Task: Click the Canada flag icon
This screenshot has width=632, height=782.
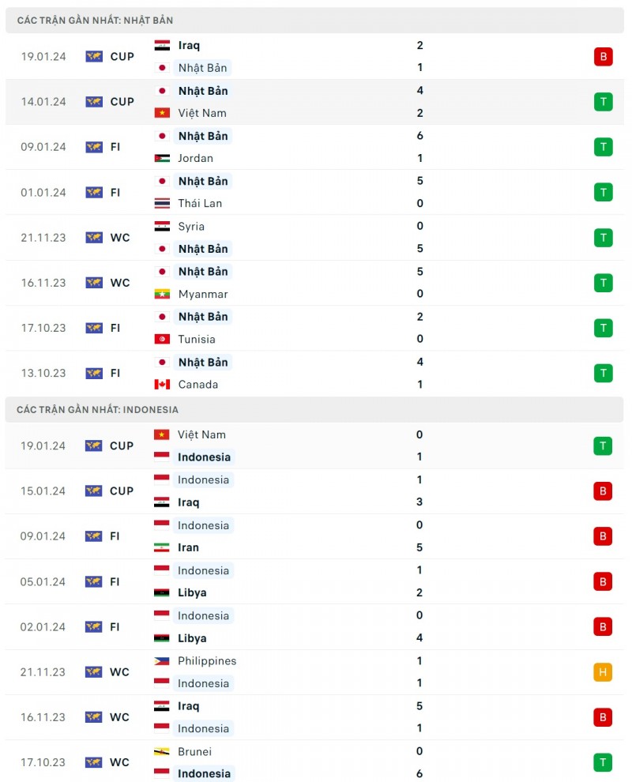Action: 162,385
